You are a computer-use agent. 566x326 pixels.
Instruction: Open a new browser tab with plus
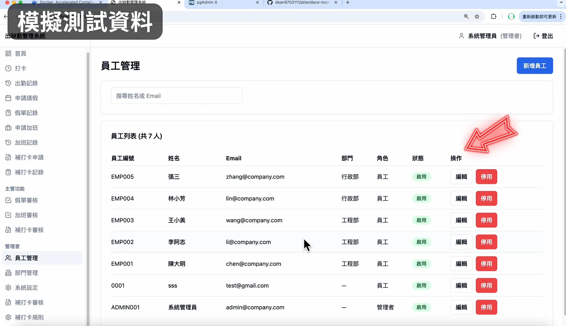(348, 2)
